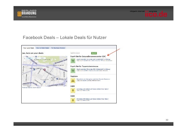Open the Vapiano Bruschetta deal link
Screen dimensions: 187x132
(x=93, y=79)
